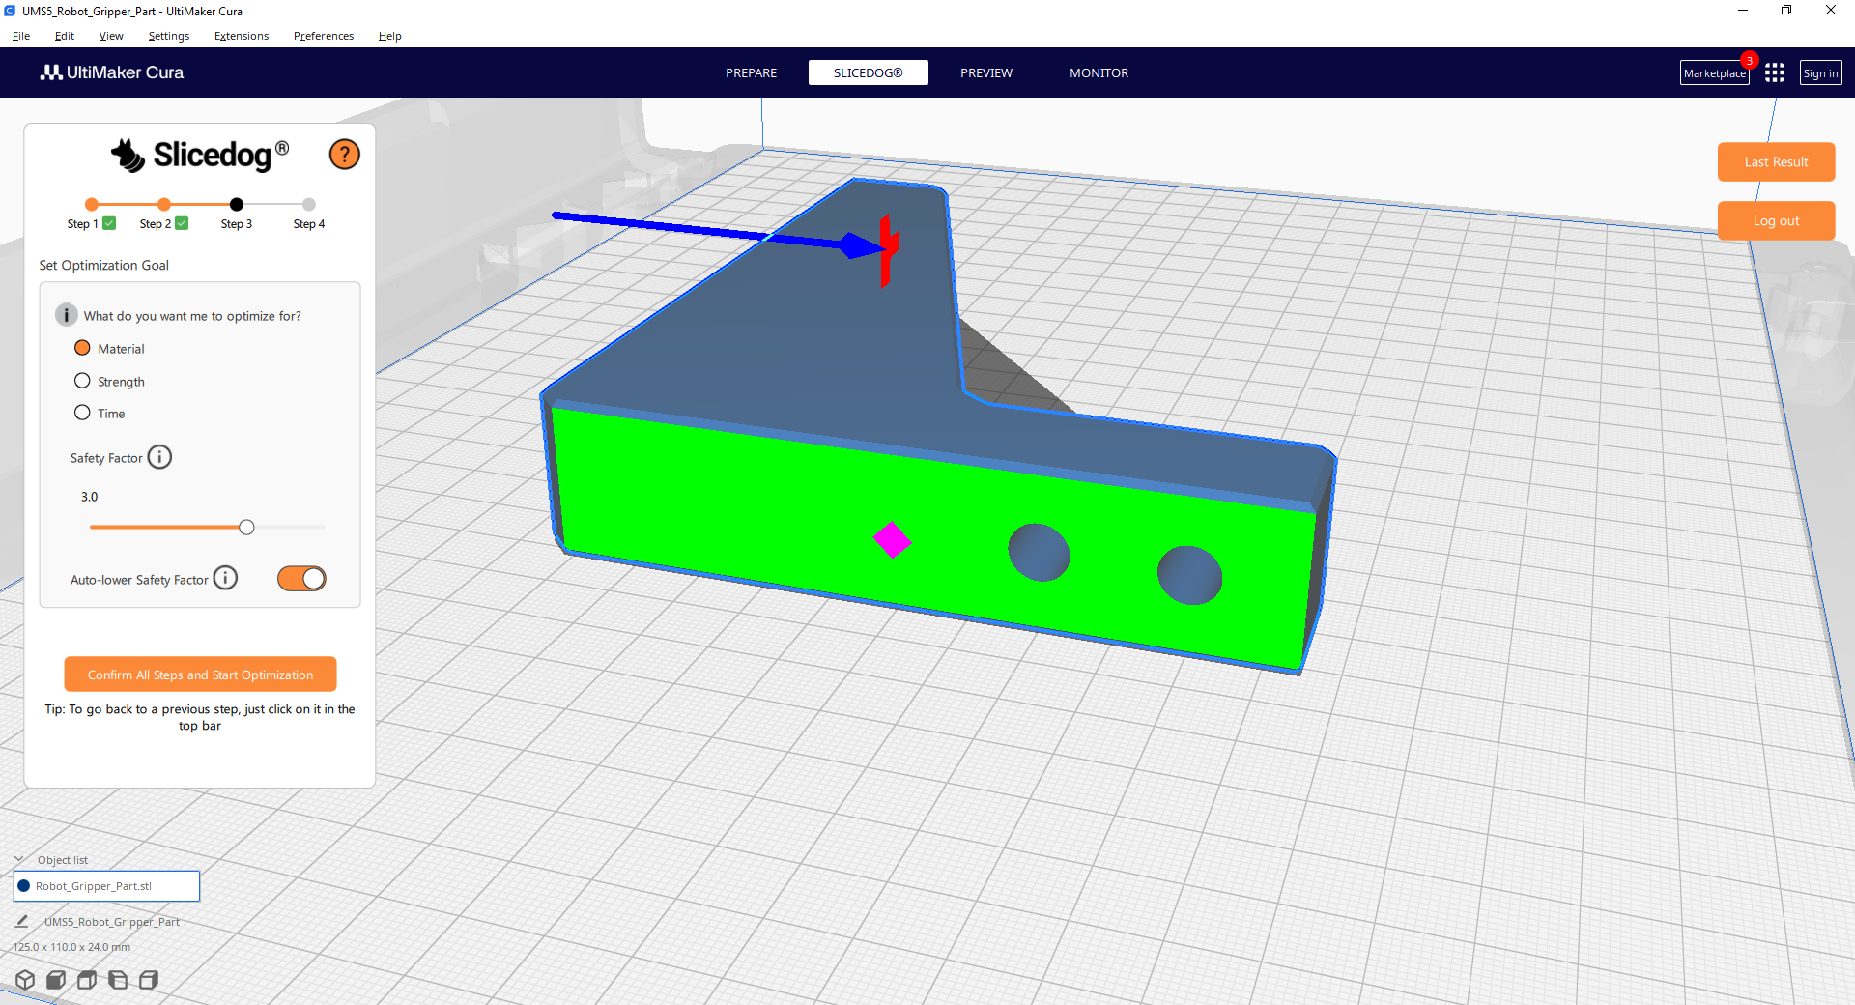Click the 3D isometric view cube icon

pyautogui.click(x=25, y=980)
